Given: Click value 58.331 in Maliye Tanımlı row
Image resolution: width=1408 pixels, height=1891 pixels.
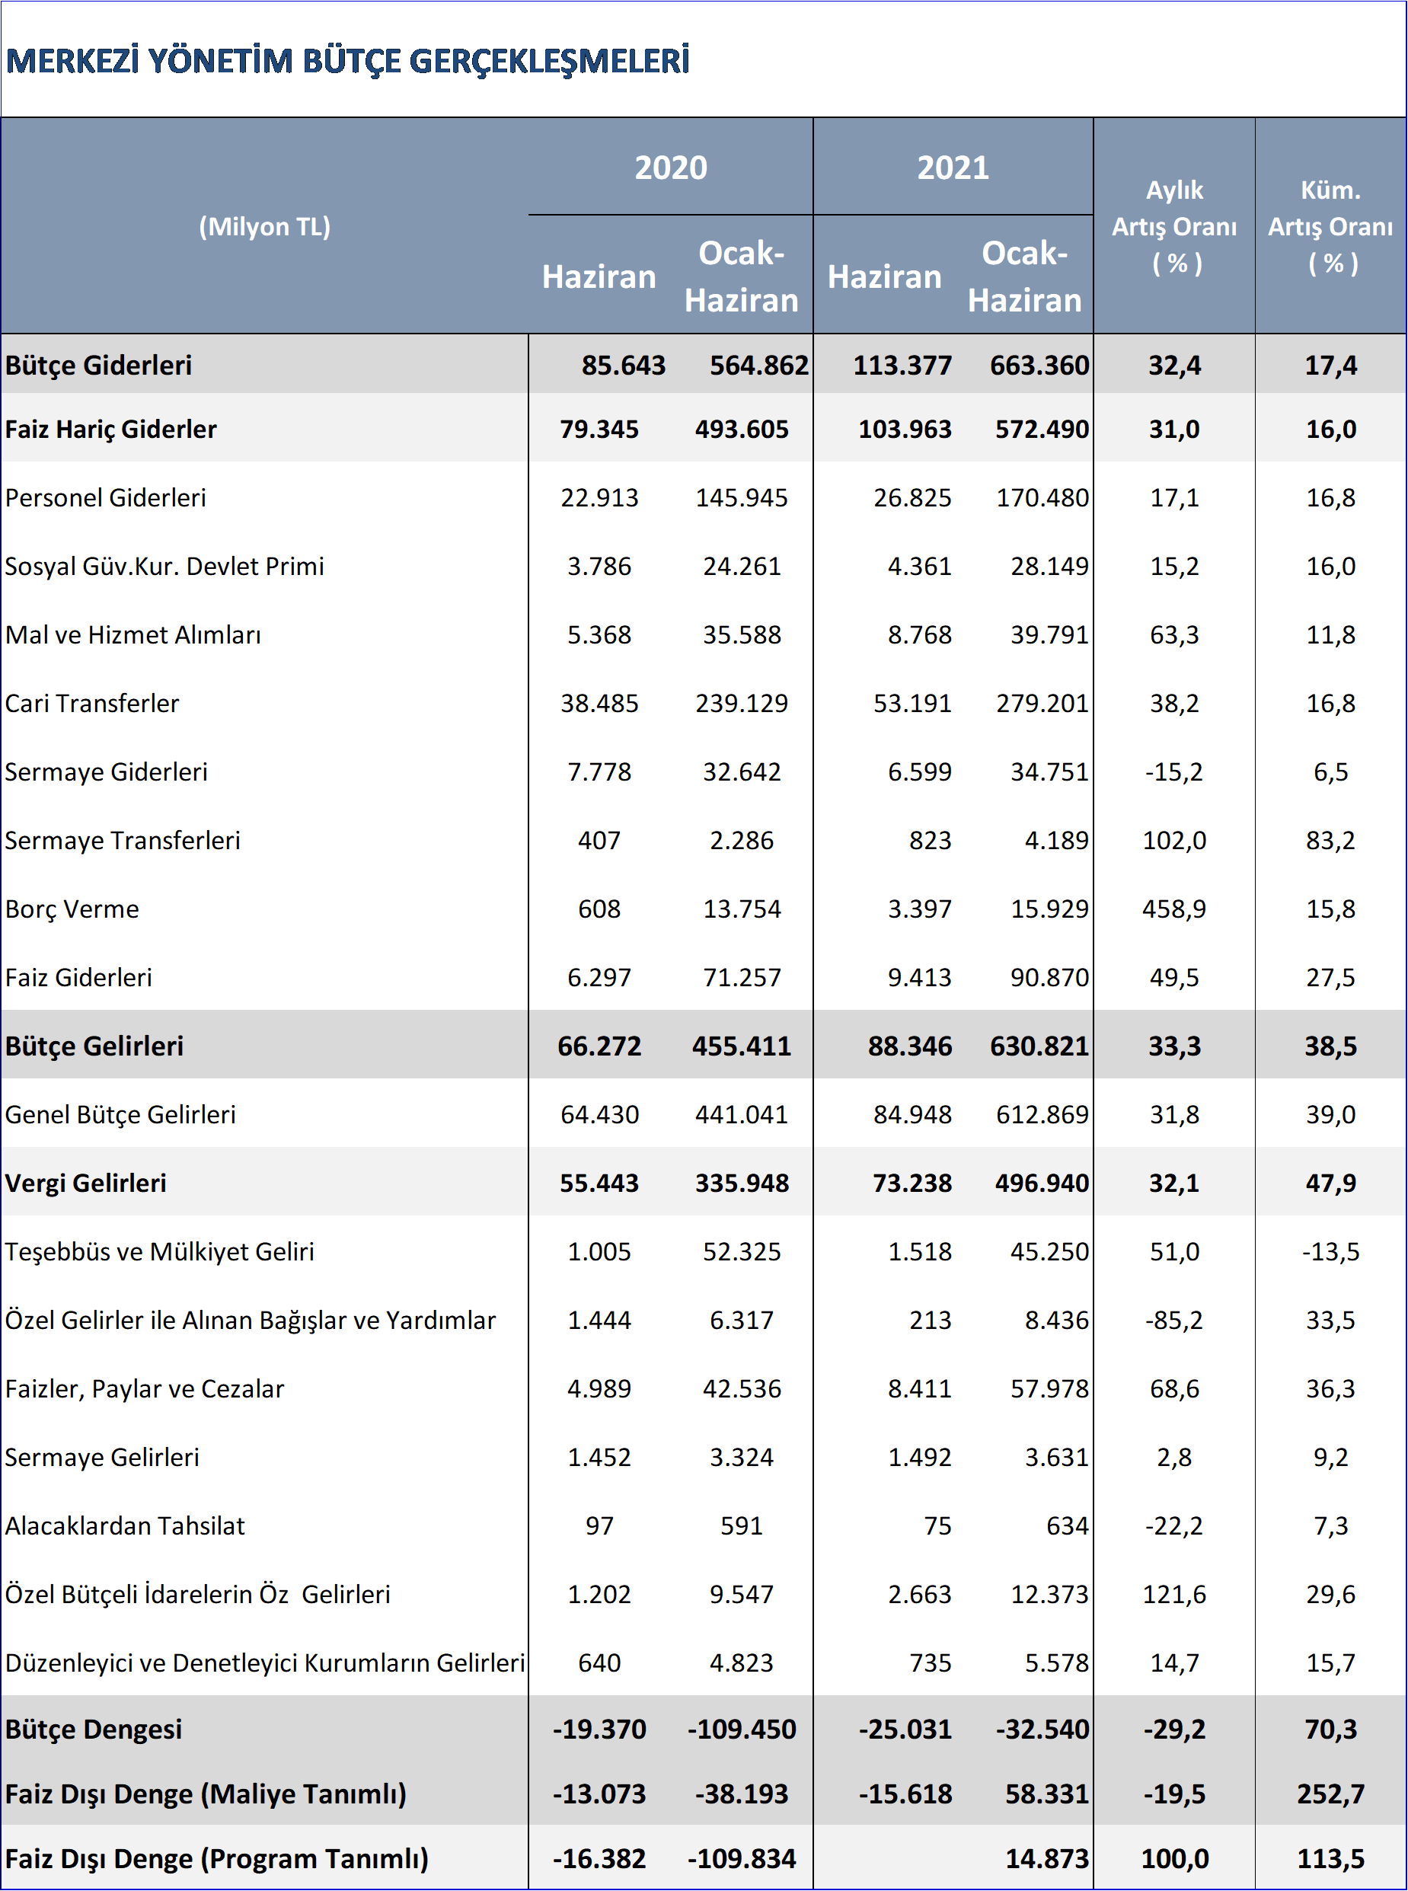Looking at the screenshot, I should [1046, 1795].
